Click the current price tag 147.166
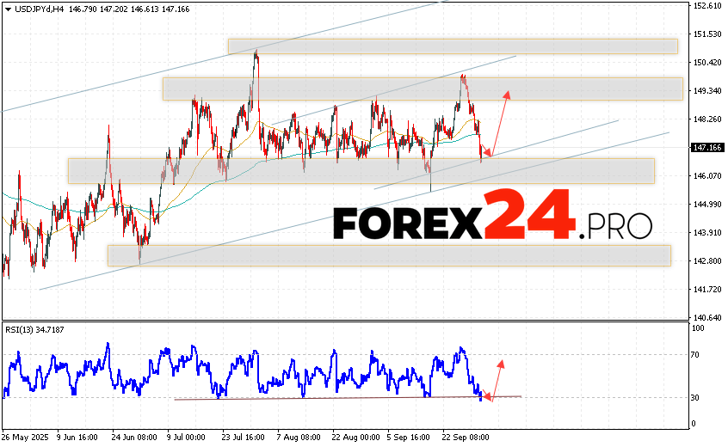Screen dimensions: 728x447 coord(706,148)
